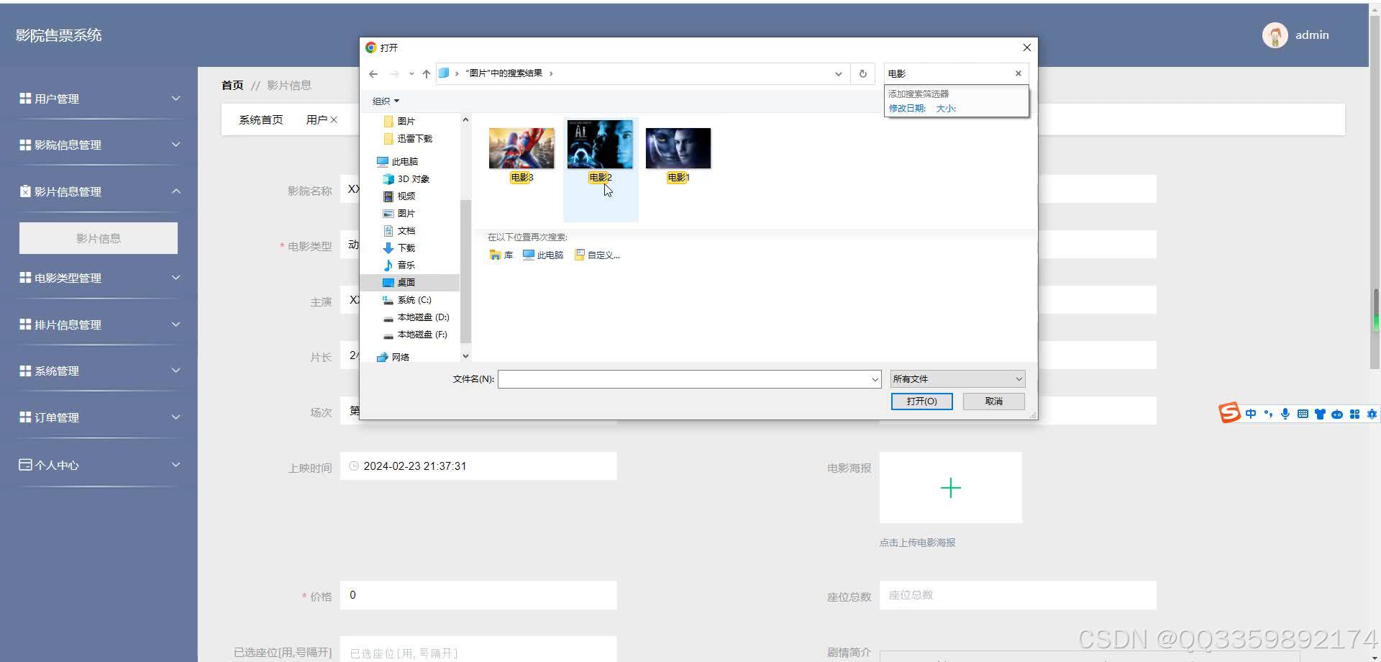Screen dimensions: 1381x662
Task: Click the 座位总数 input field
Action: pyautogui.click(x=1018, y=595)
